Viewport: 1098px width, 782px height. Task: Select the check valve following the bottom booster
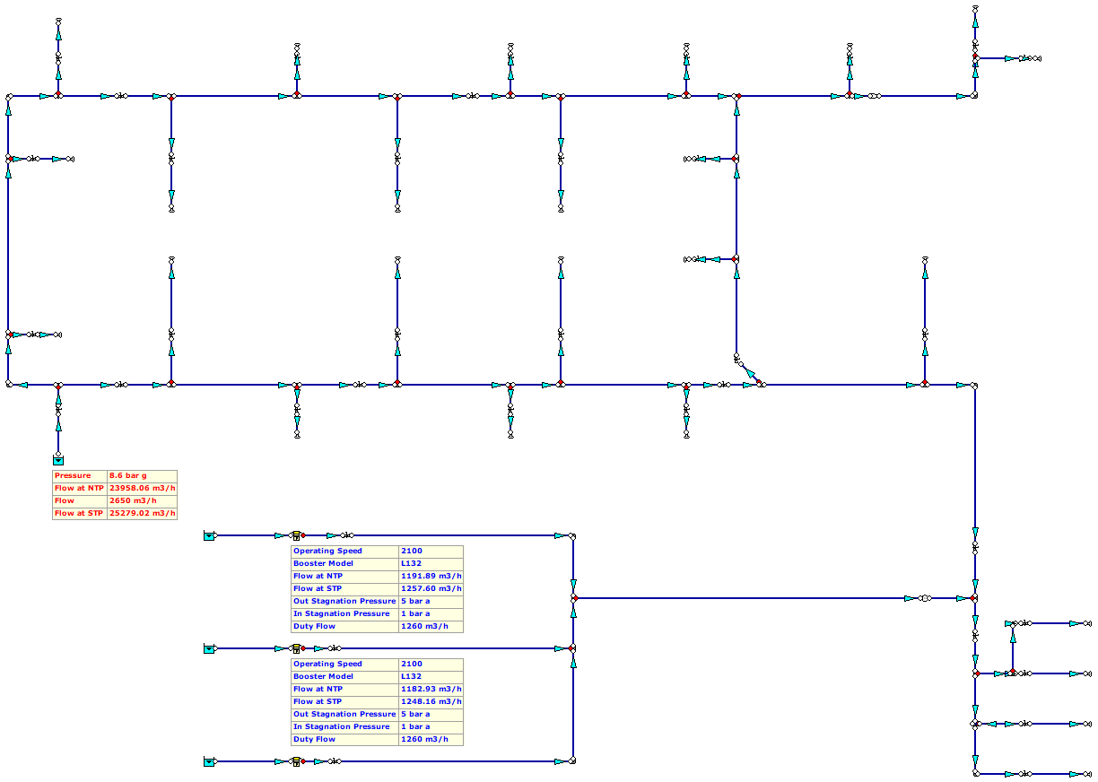click(x=335, y=760)
